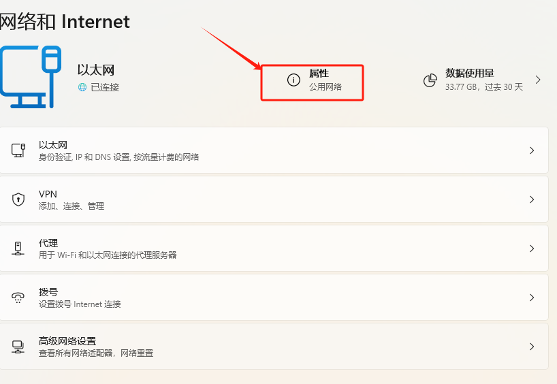
Task: Open the VPN row's right chevron
Action: click(x=532, y=199)
